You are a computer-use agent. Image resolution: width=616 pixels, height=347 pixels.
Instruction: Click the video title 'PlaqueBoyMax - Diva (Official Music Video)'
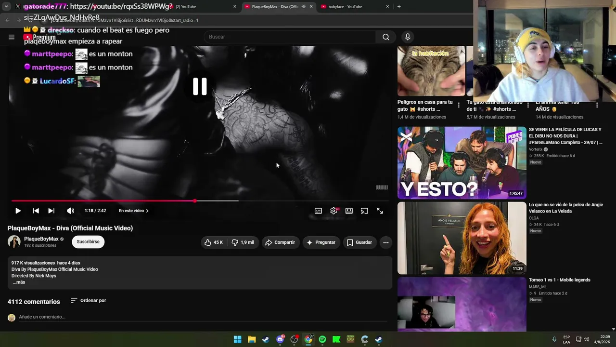[70, 228]
